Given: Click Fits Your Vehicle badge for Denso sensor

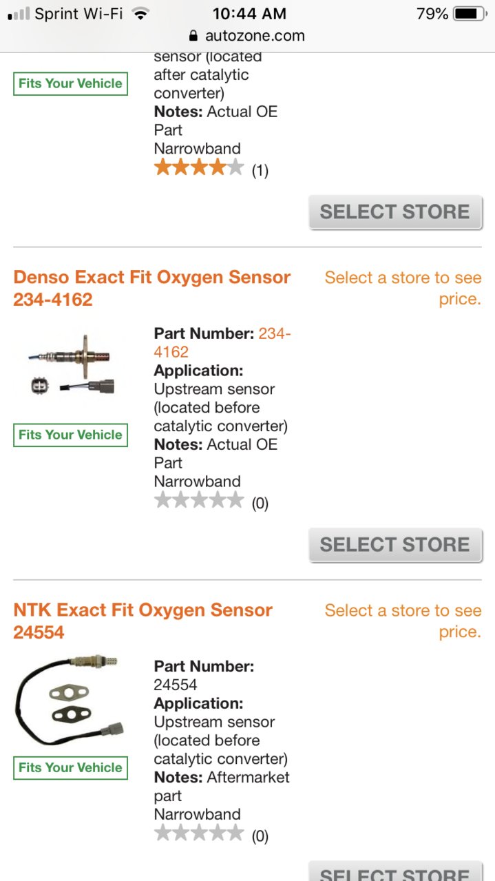Looking at the screenshot, I should [70, 435].
